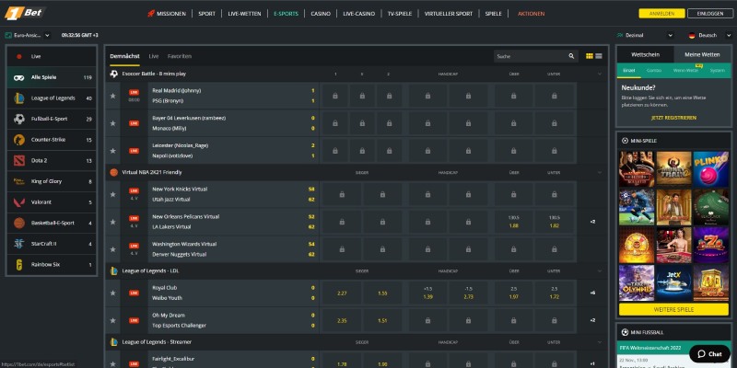Open the Live category in sidebar
This screenshot has width=737, height=368.
[52, 56]
